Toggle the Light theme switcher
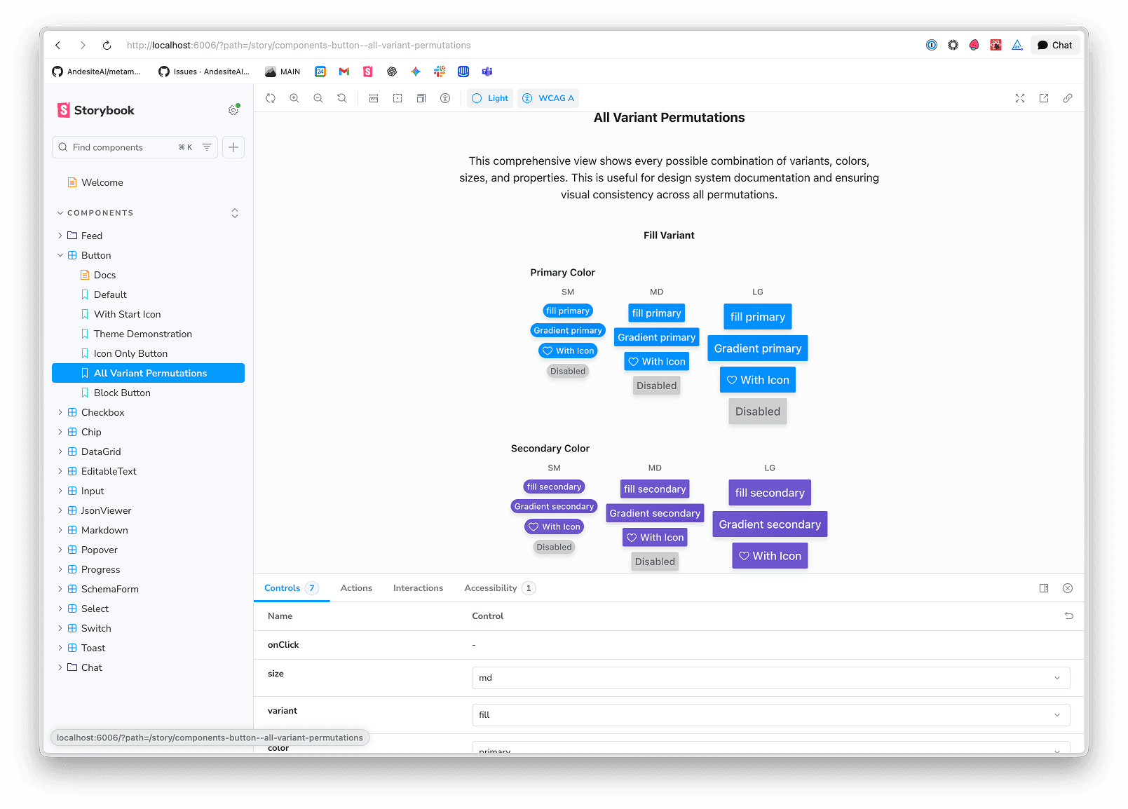This screenshot has height=809, width=1128. pos(490,98)
